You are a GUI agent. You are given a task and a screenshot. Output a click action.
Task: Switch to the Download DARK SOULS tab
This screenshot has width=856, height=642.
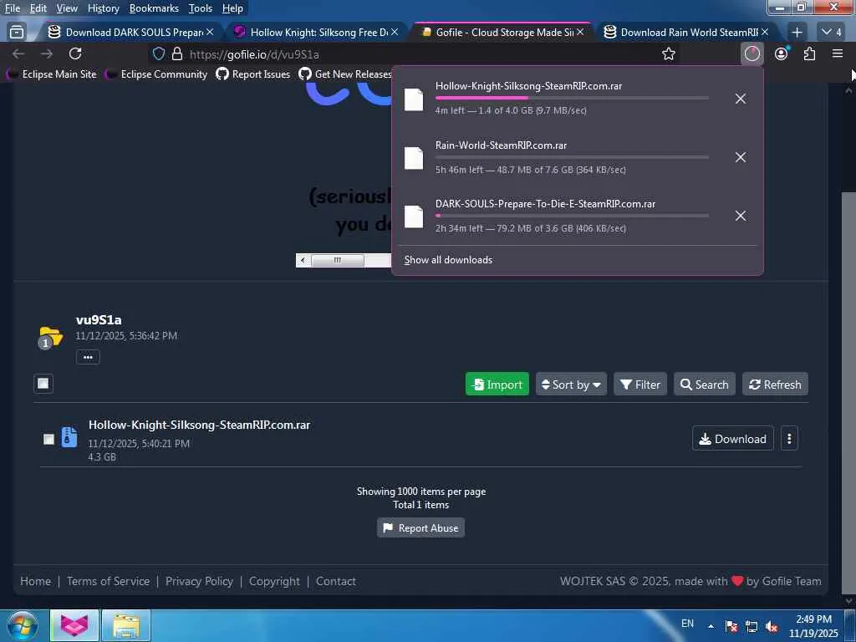point(130,33)
